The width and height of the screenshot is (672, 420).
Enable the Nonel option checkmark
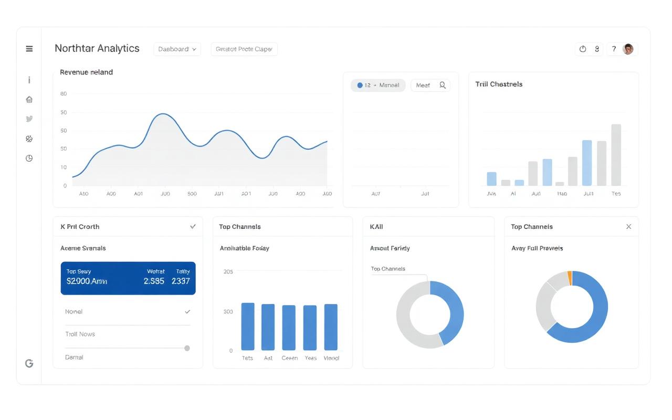pos(187,311)
